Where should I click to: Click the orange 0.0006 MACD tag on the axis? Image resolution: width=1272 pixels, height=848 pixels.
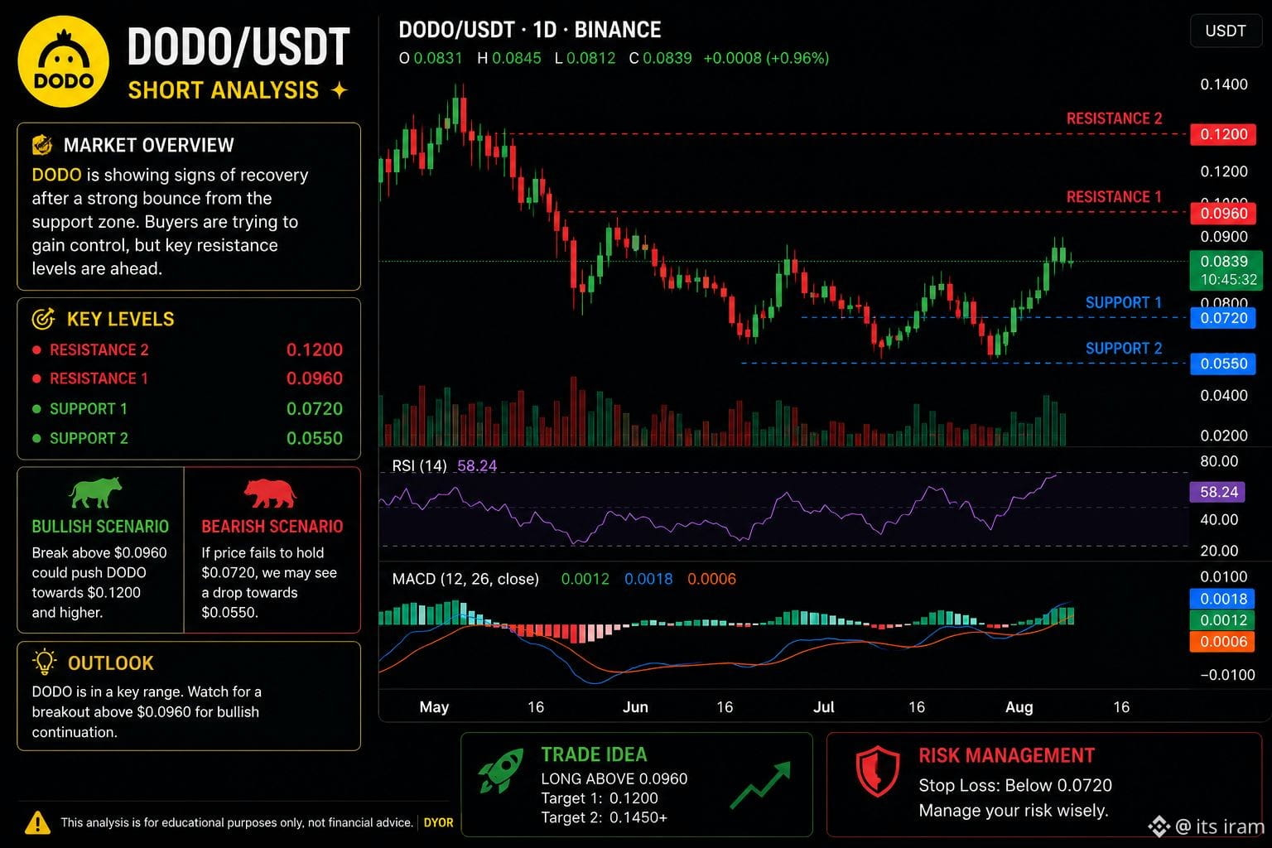pyautogui.click(x=1222, y=642)
